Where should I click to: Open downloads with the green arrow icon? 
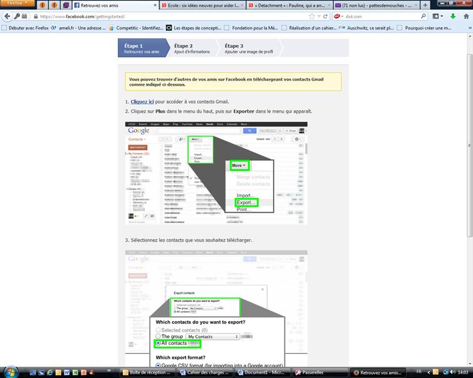tap(453, 16)
